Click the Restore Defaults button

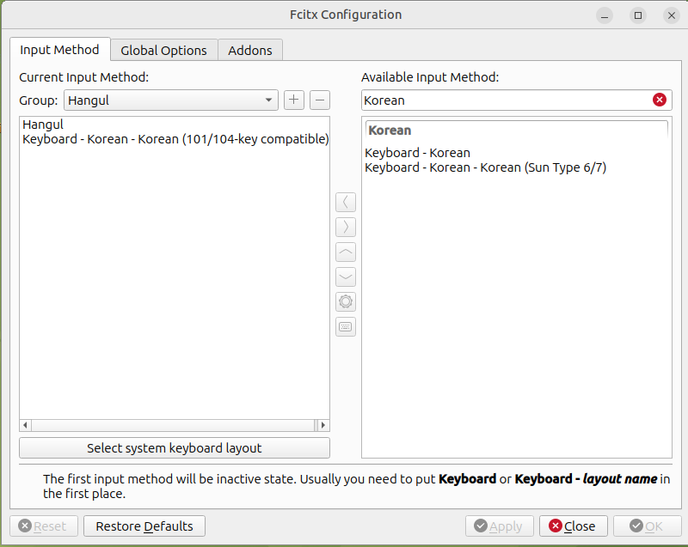(x=144, y=526)
